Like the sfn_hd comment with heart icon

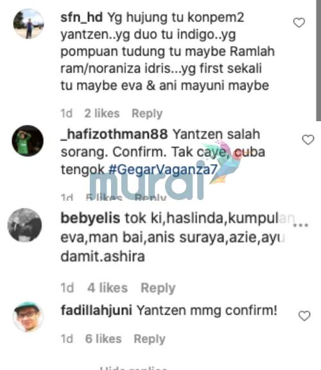pyautogui.click(x=299, y=23)
